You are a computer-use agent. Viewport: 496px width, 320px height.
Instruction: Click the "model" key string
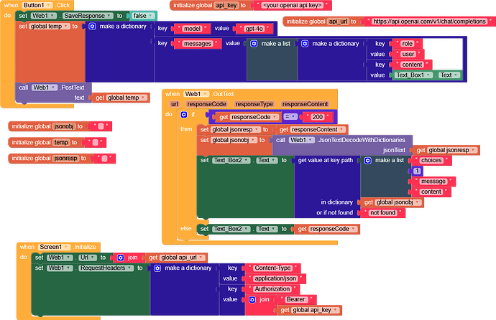click(x=193, y=29)
